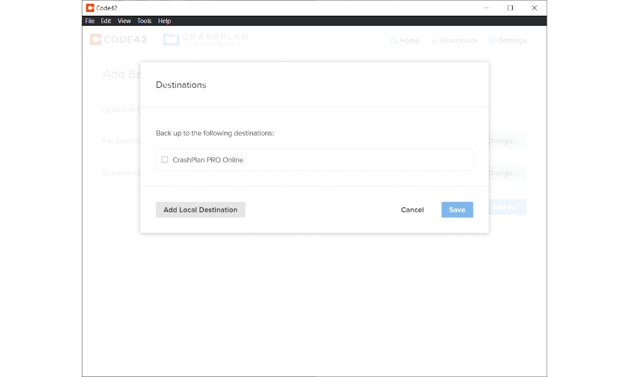Click the Downloads arrow icon

point(435,40)
